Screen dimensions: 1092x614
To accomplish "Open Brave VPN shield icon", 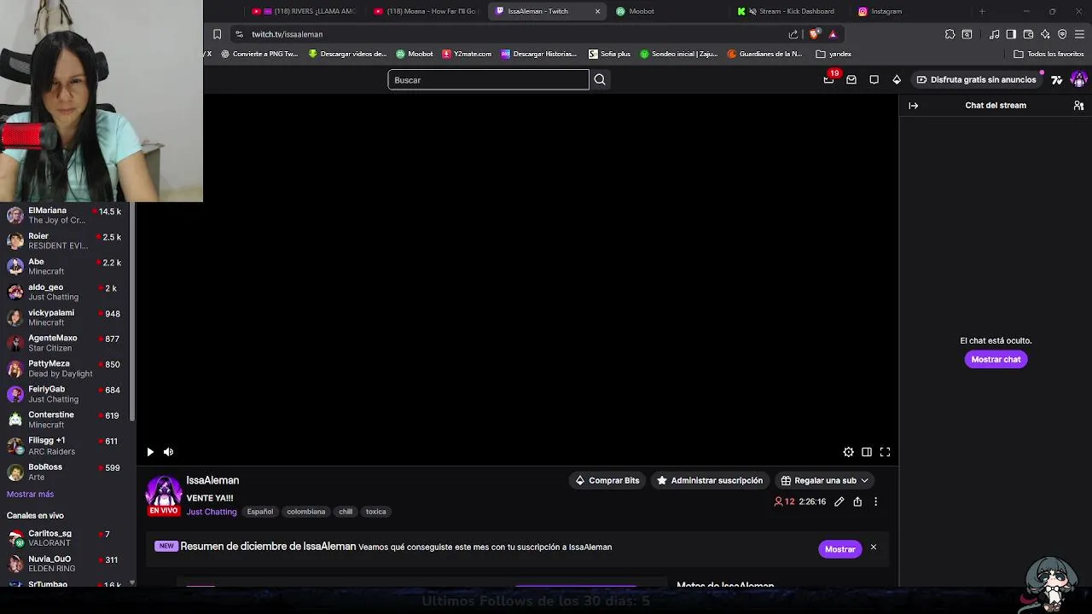I will tap(1062, 34).
